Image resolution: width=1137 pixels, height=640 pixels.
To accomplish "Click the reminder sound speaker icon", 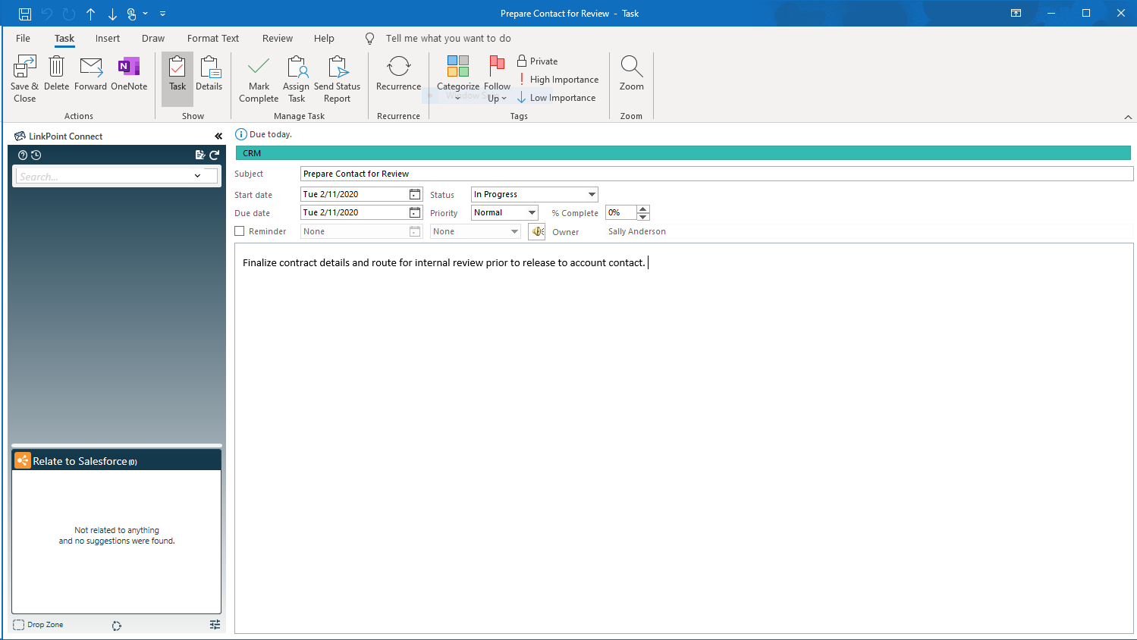I will click(537, 231).
